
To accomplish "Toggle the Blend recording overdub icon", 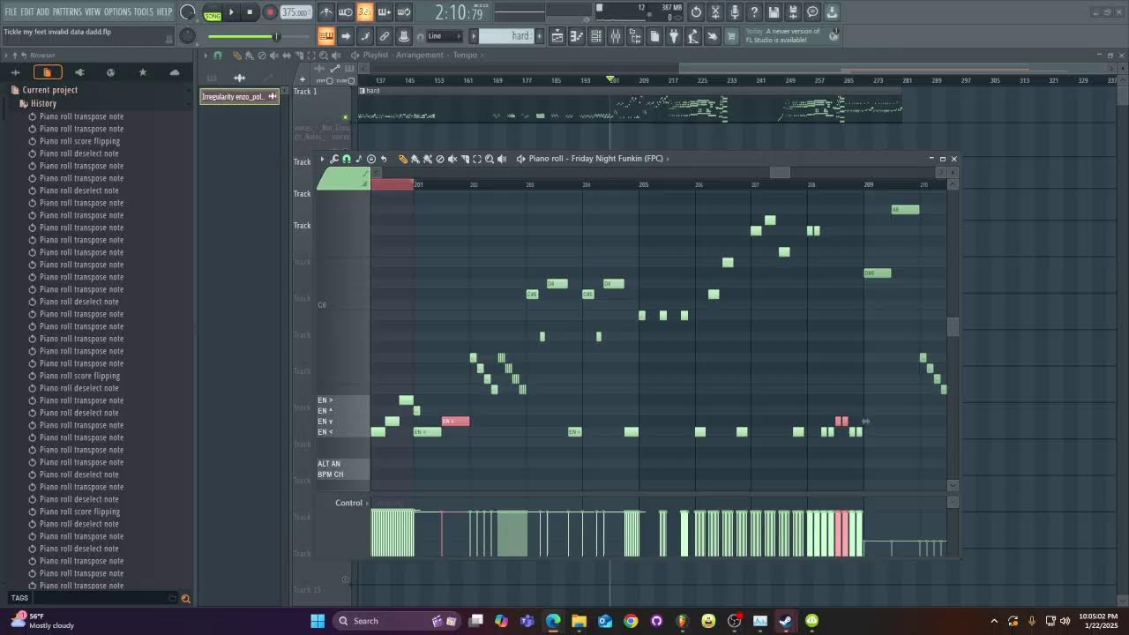I will point(385,12).
